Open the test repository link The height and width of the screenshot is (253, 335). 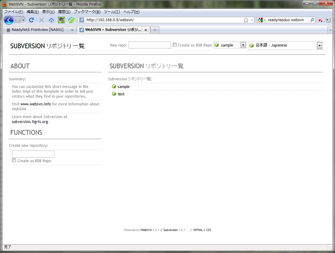point(121,94)
